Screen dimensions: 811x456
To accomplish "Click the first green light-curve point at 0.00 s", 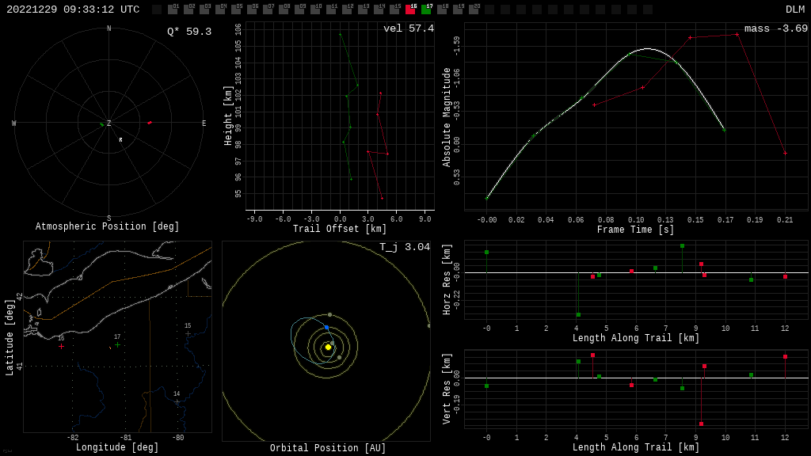I will 487,198.
